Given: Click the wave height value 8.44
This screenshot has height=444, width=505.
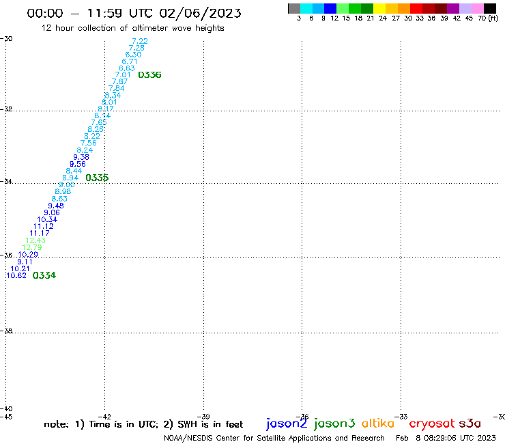Looking at the screenshot, I should [x=74, y=171].
